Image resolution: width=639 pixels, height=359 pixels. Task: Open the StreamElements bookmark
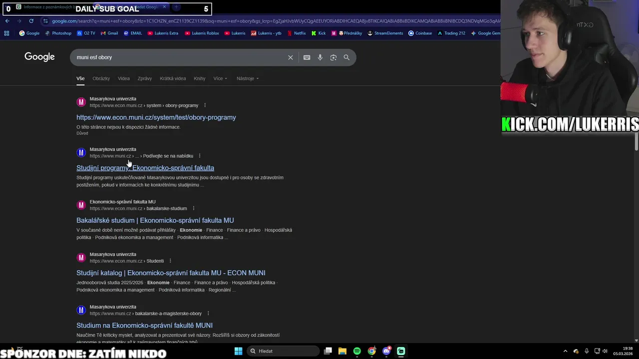[385, 33]
